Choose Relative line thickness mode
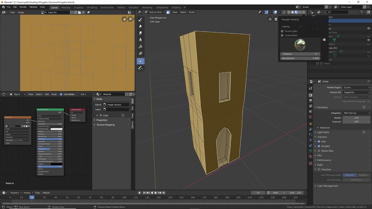 point(363,175)
